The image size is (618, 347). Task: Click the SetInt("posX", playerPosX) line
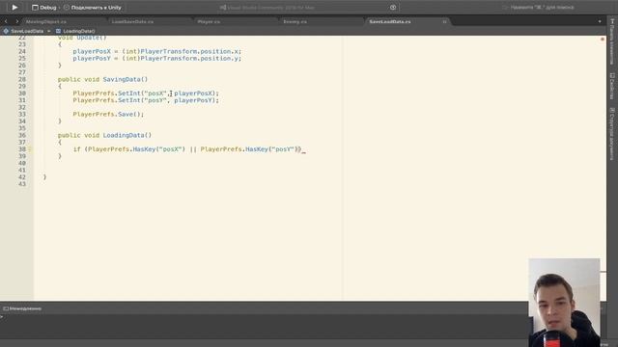pos(146,93)
